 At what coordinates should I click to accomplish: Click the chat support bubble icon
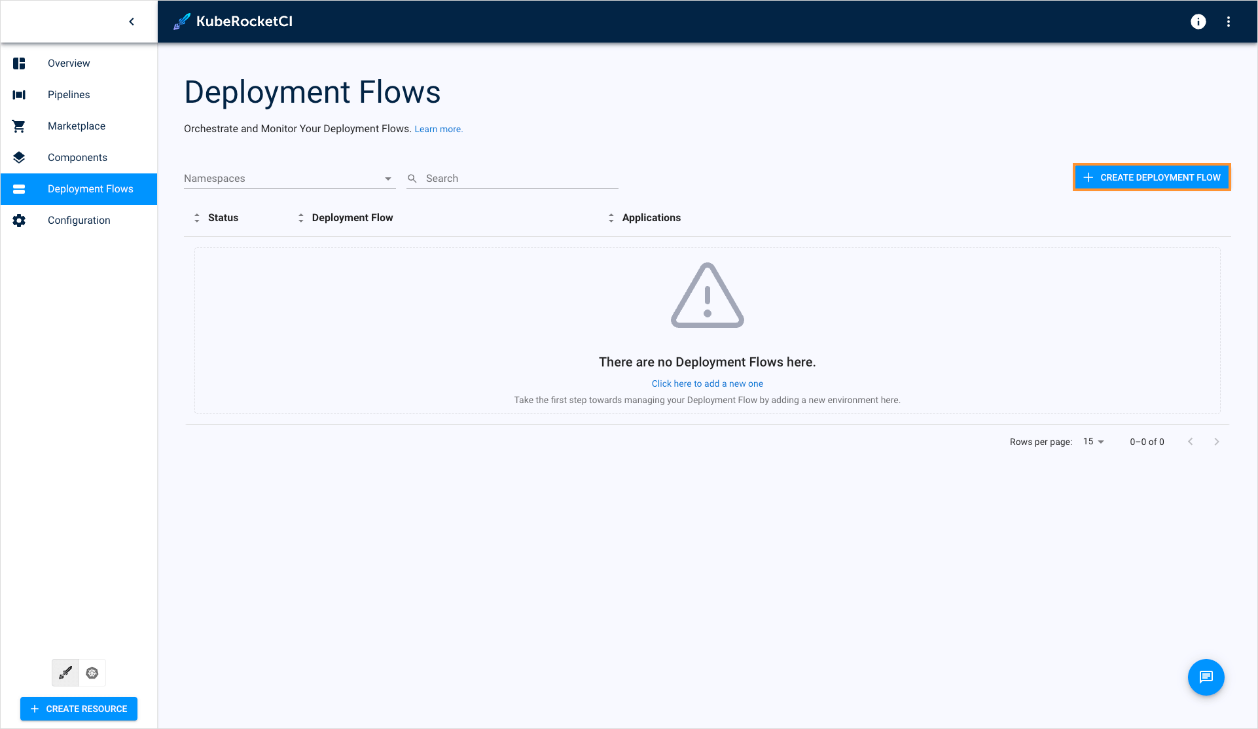1206,677
